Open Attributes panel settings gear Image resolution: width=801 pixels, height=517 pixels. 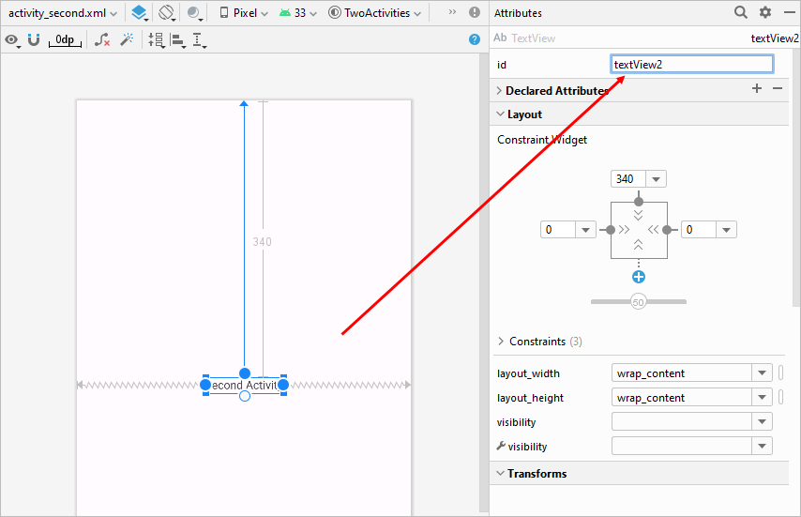(x=765, y=13)
